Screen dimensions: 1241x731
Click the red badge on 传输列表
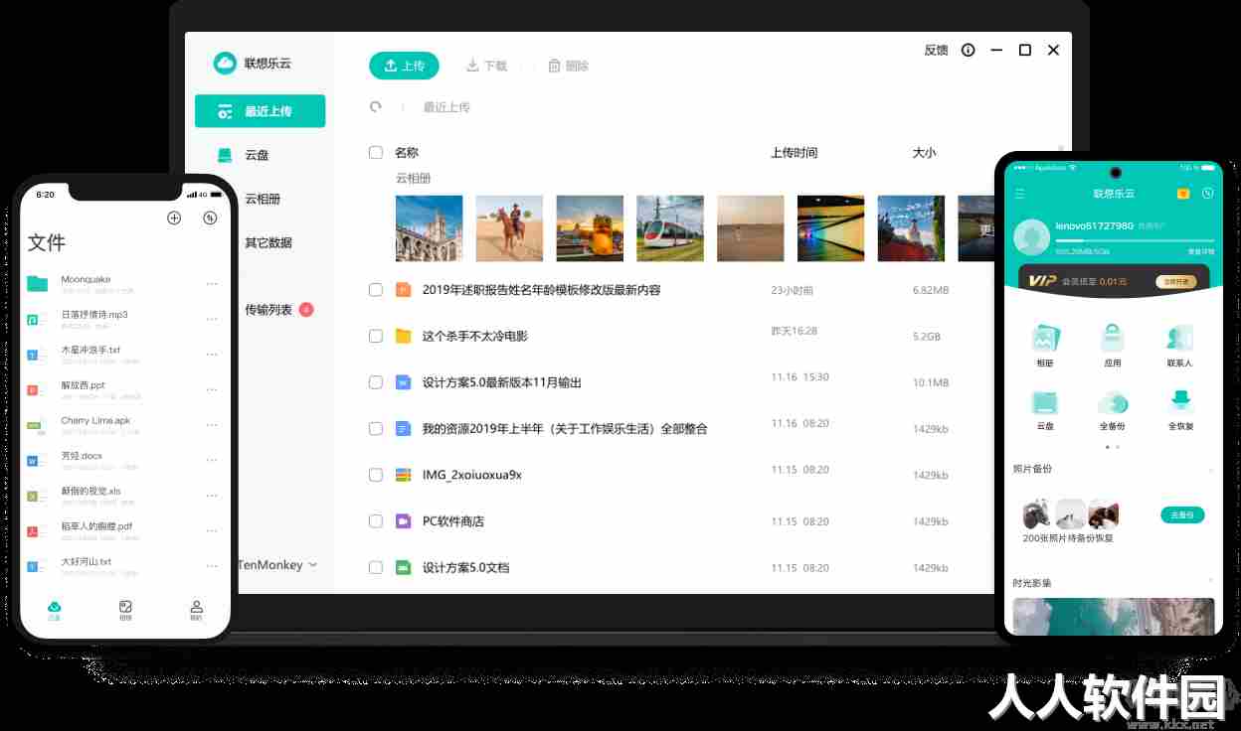coord(306,310)
